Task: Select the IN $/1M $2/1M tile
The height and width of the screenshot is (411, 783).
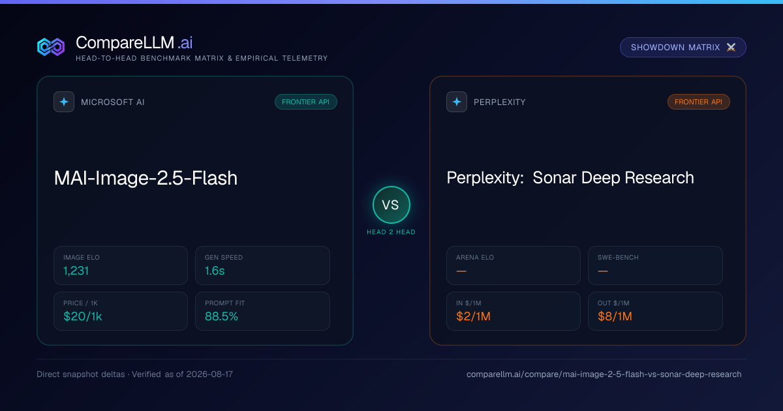Action: click(x=514, y=311)
